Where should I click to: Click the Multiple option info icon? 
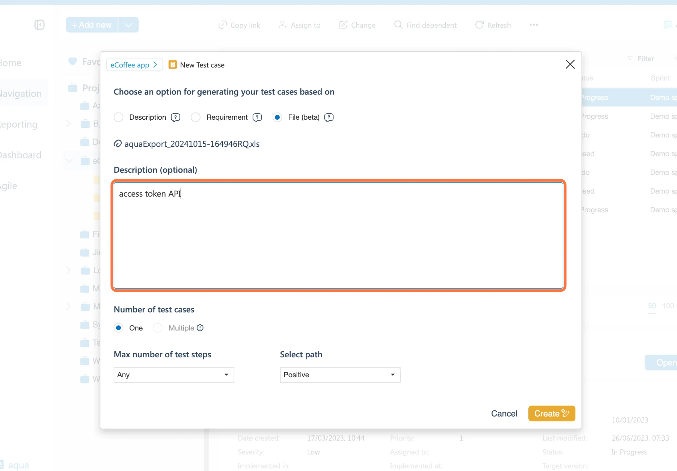(200, 328)
